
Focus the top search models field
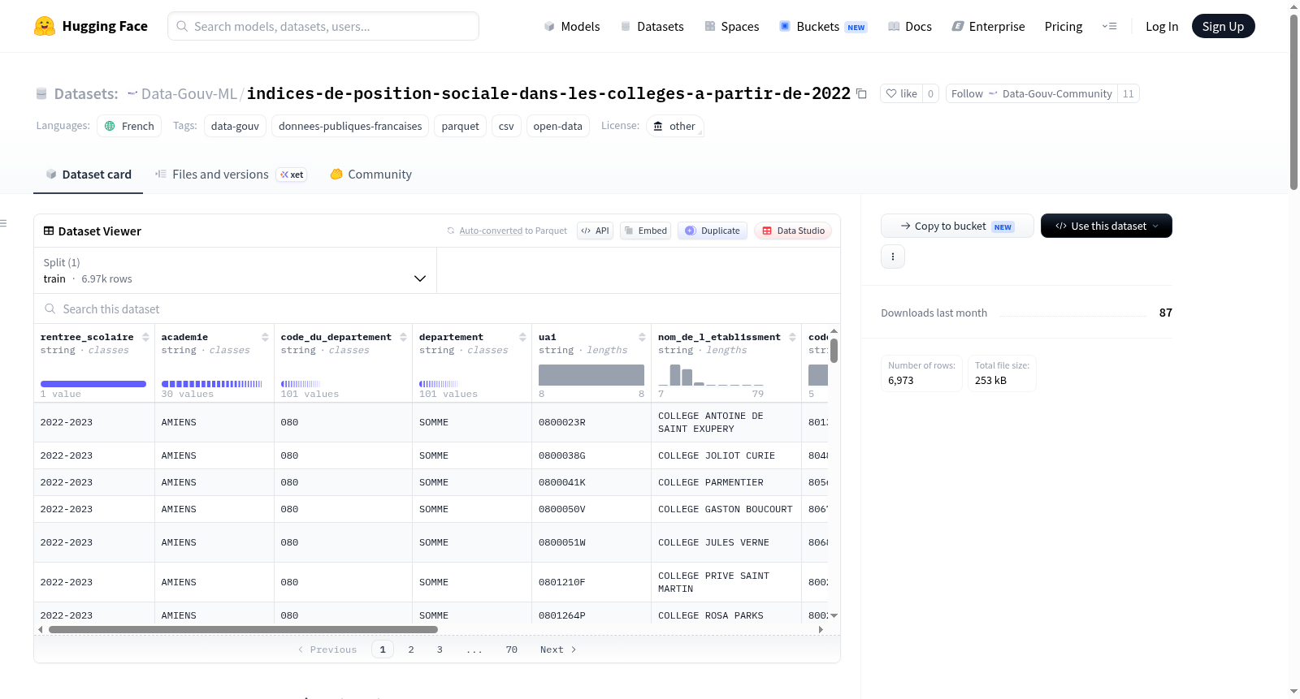[x=323, y=26]
